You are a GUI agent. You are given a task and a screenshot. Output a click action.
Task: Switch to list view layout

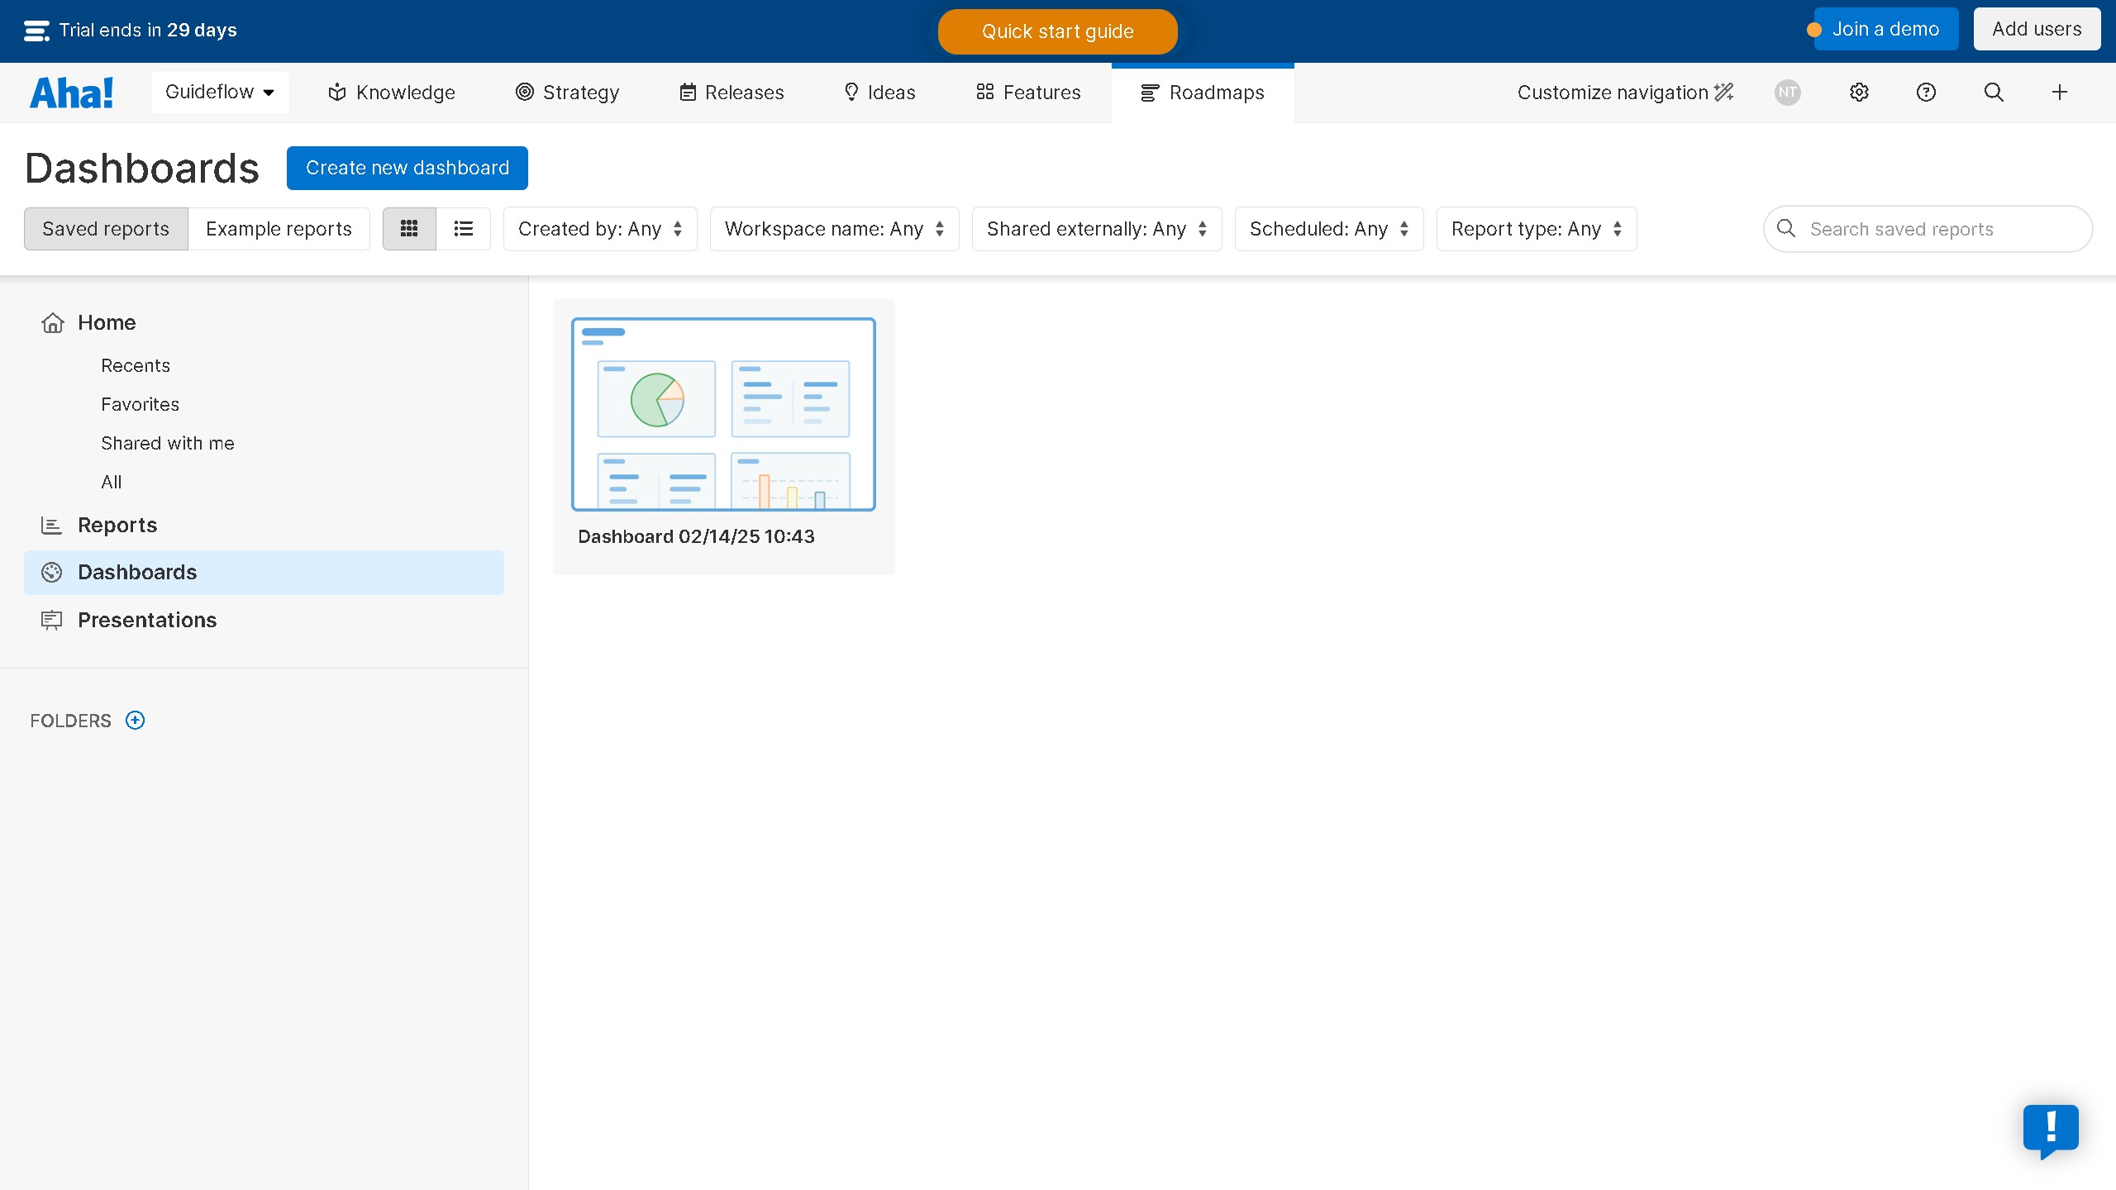(463, 229)
